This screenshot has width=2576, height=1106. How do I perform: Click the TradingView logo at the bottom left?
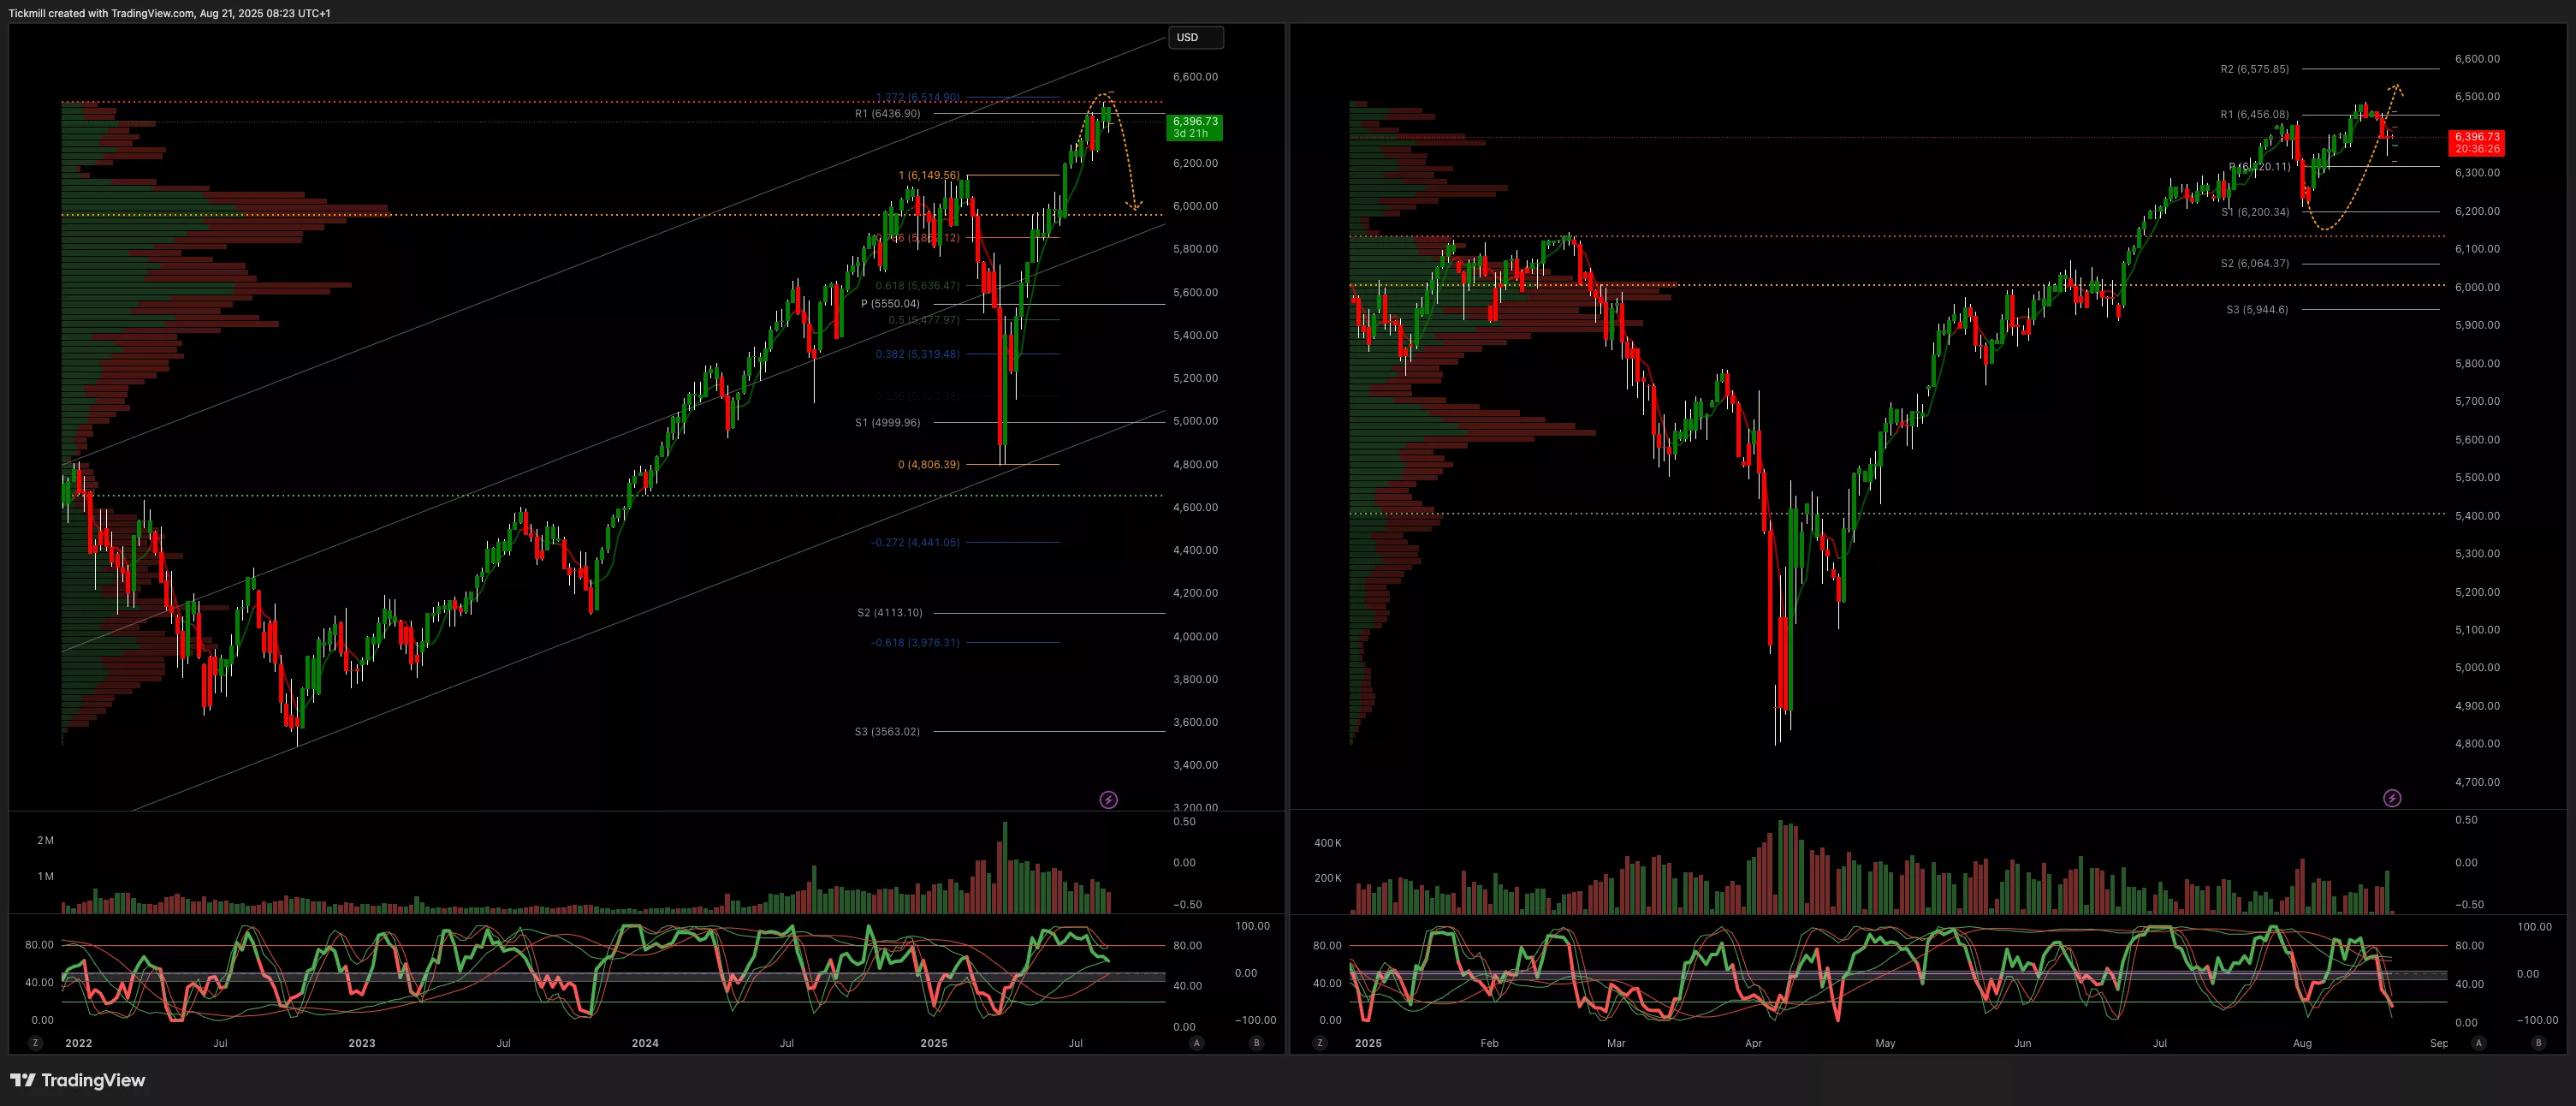pos(78,1080)
